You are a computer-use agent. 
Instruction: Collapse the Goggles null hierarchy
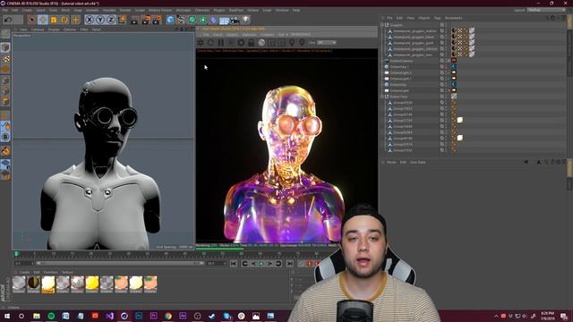[x=382, y=25]
